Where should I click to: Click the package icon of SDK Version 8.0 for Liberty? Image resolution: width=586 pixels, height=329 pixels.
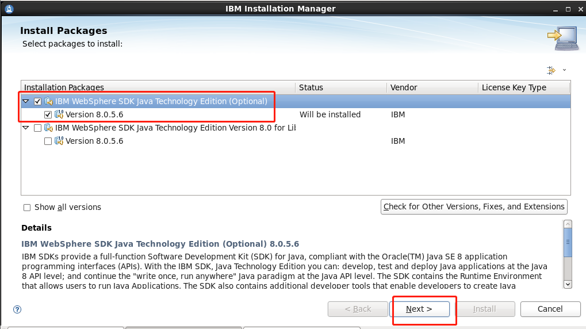point(49,128)
